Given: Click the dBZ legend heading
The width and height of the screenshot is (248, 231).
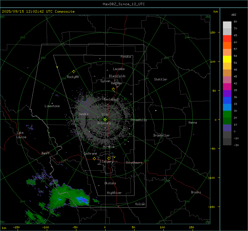Looking at the screenshot, I should 234,15.
